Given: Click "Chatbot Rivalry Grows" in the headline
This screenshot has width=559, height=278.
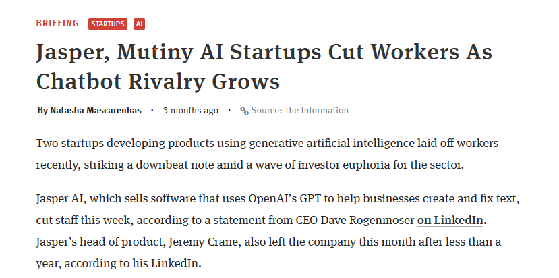Looking at the screenshot, I should 158,81.
